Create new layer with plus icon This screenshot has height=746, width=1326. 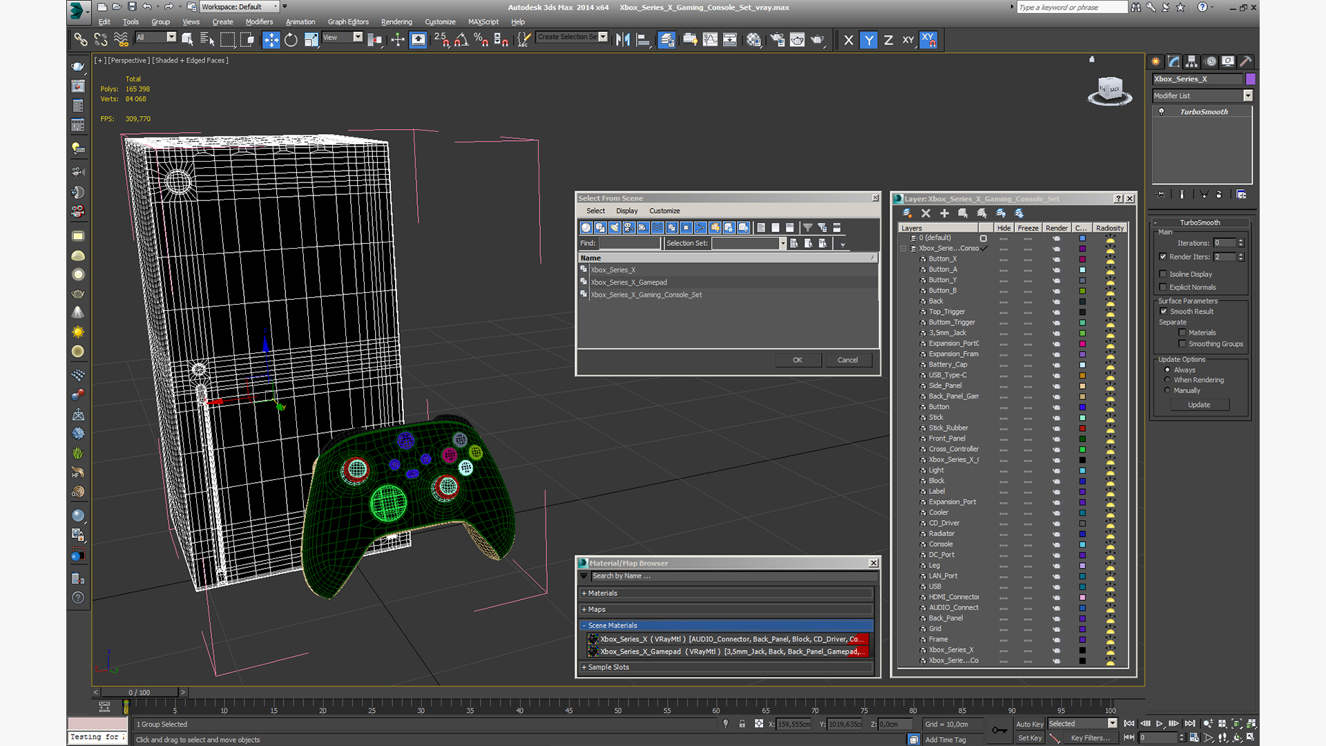click(x=944, y=213)
